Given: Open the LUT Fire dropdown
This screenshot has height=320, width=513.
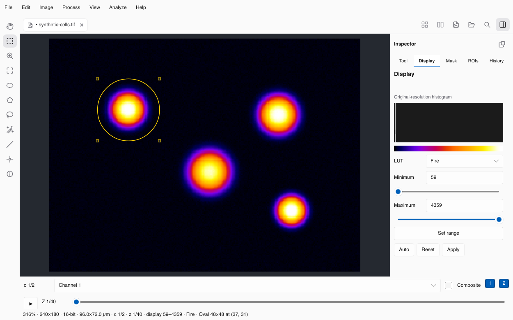Looking at the screenshot, I should [465, 161].
